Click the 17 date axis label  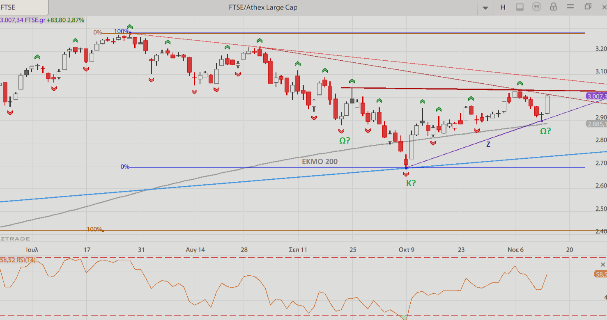tap(87, 249)
